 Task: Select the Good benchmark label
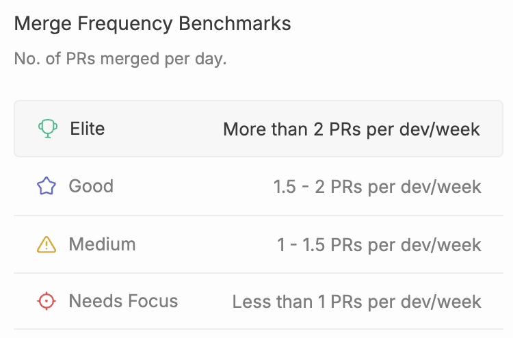pos(91,186)
